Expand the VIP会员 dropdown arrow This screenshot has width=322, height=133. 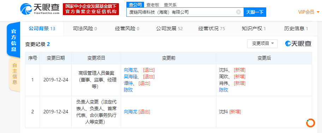(x=318, y=12)
